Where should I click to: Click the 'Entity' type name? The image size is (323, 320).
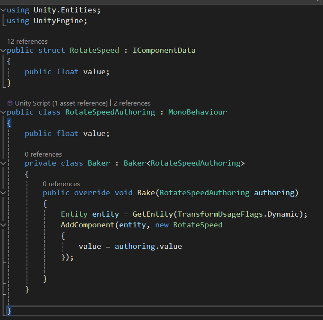[x=74, y=214]
